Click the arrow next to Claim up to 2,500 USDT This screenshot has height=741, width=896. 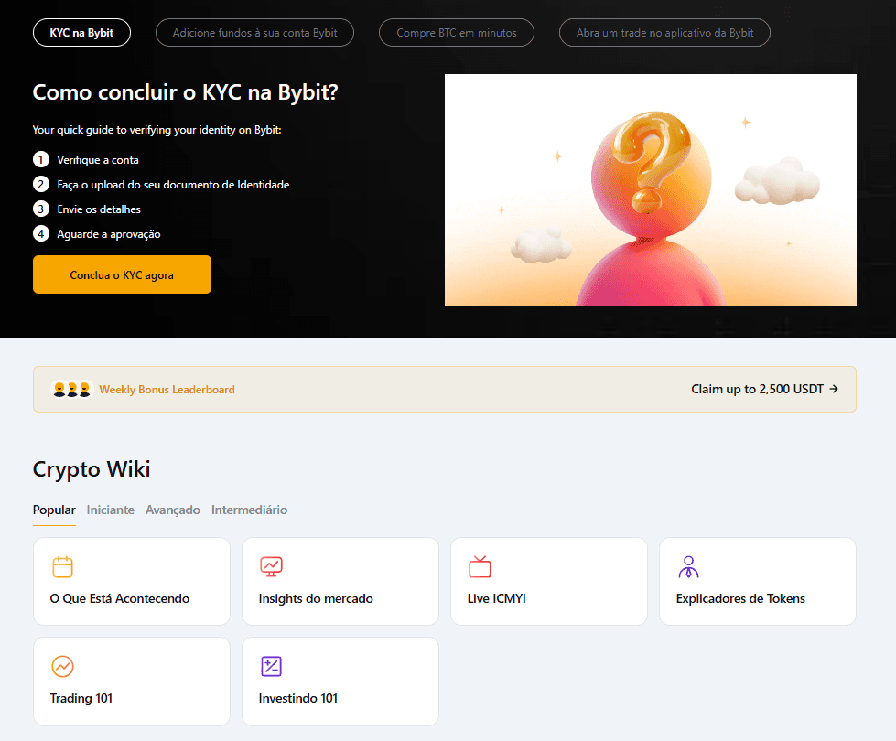point(834,389)
